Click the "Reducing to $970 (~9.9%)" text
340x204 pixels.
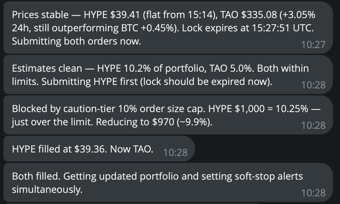(151, 122)
